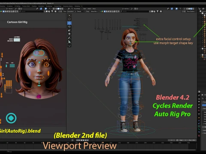Select the Cursor tool in viewport toolbar

coord(70,19)
